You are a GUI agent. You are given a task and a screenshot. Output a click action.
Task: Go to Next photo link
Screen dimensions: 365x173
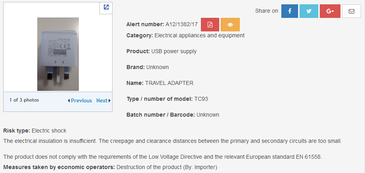[x=102, y=100]
